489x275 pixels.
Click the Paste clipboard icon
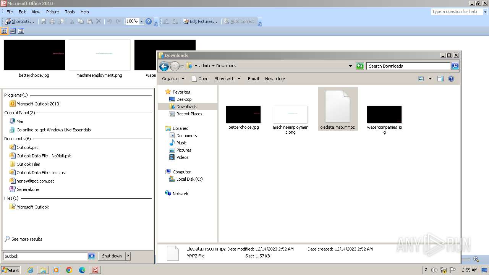pyautogui.click(x=90, y=21)
